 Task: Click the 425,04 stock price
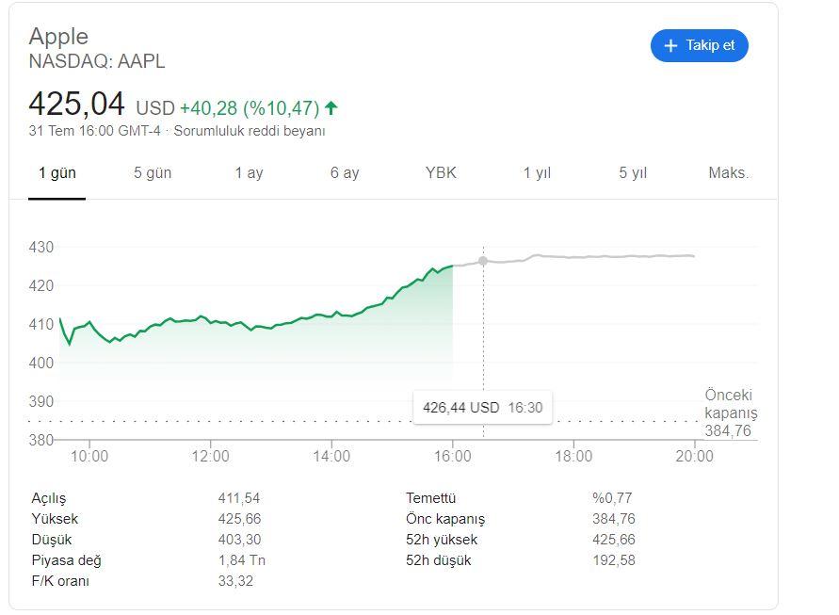(76, 104)
